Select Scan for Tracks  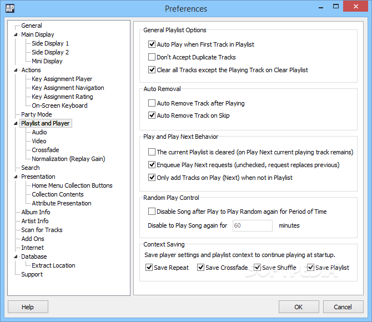click(x=42, y=230)
